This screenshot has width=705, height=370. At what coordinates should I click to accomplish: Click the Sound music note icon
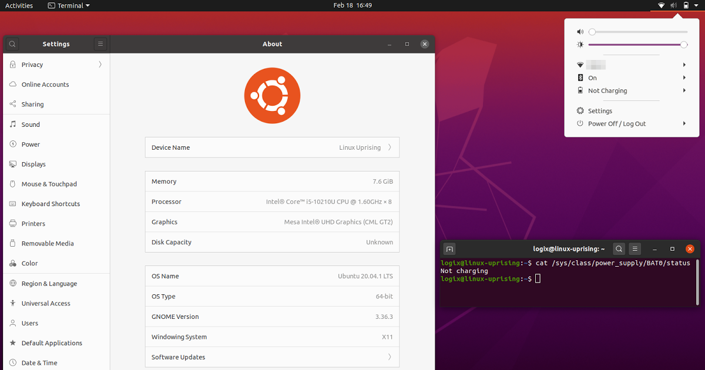coord(13,125)
